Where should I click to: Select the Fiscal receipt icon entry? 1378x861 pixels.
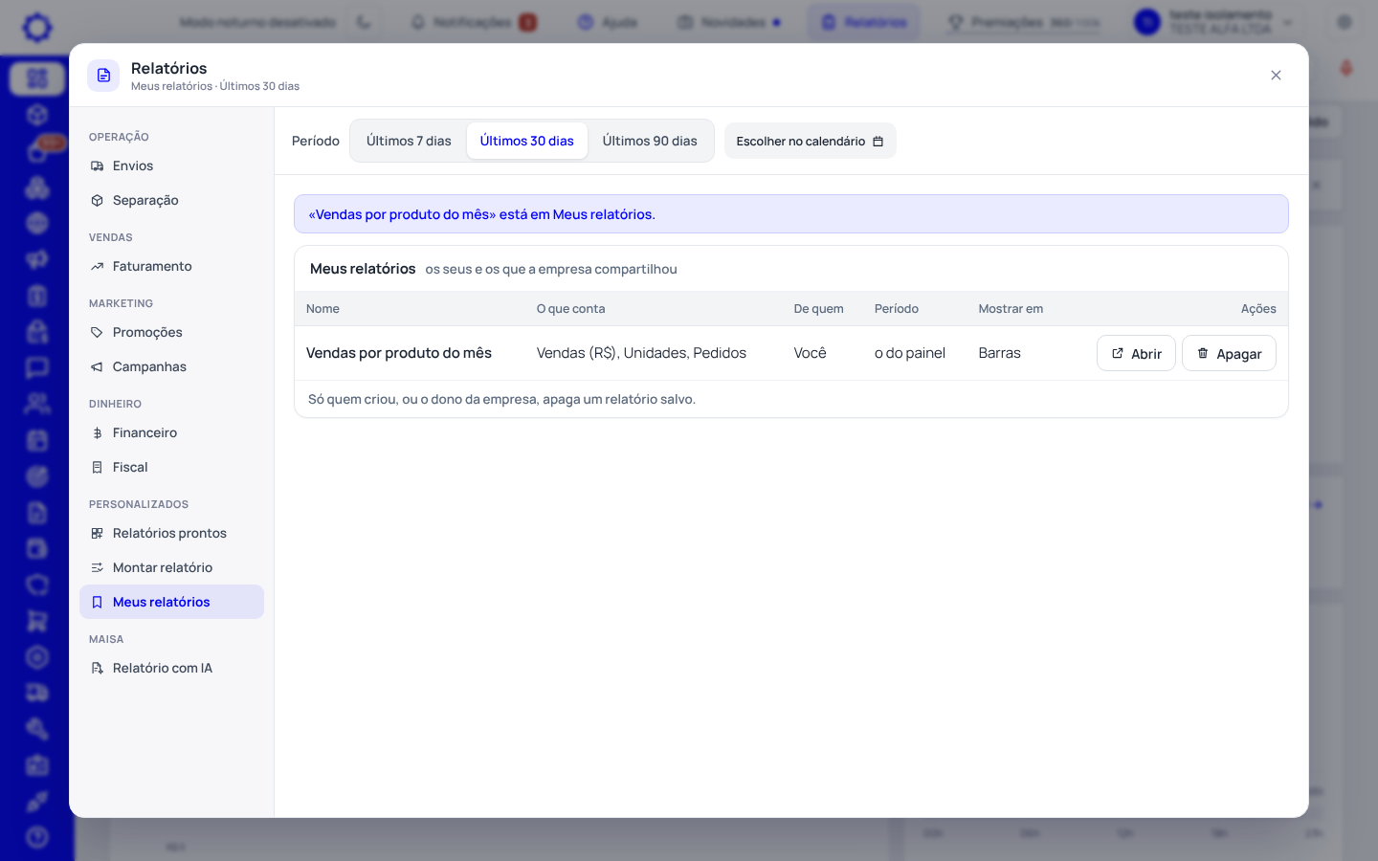tap(171, 467)
